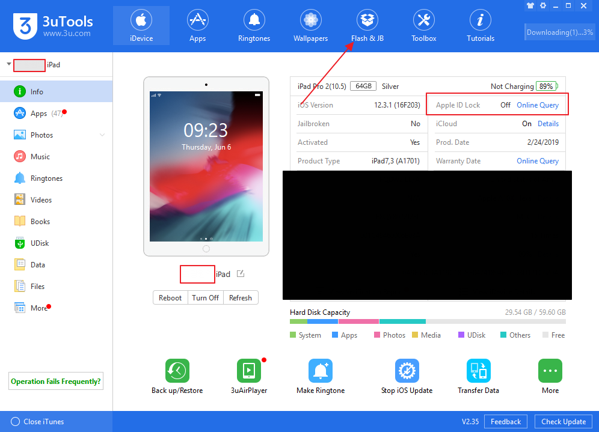Click the Photos legend color swatch

377,335
